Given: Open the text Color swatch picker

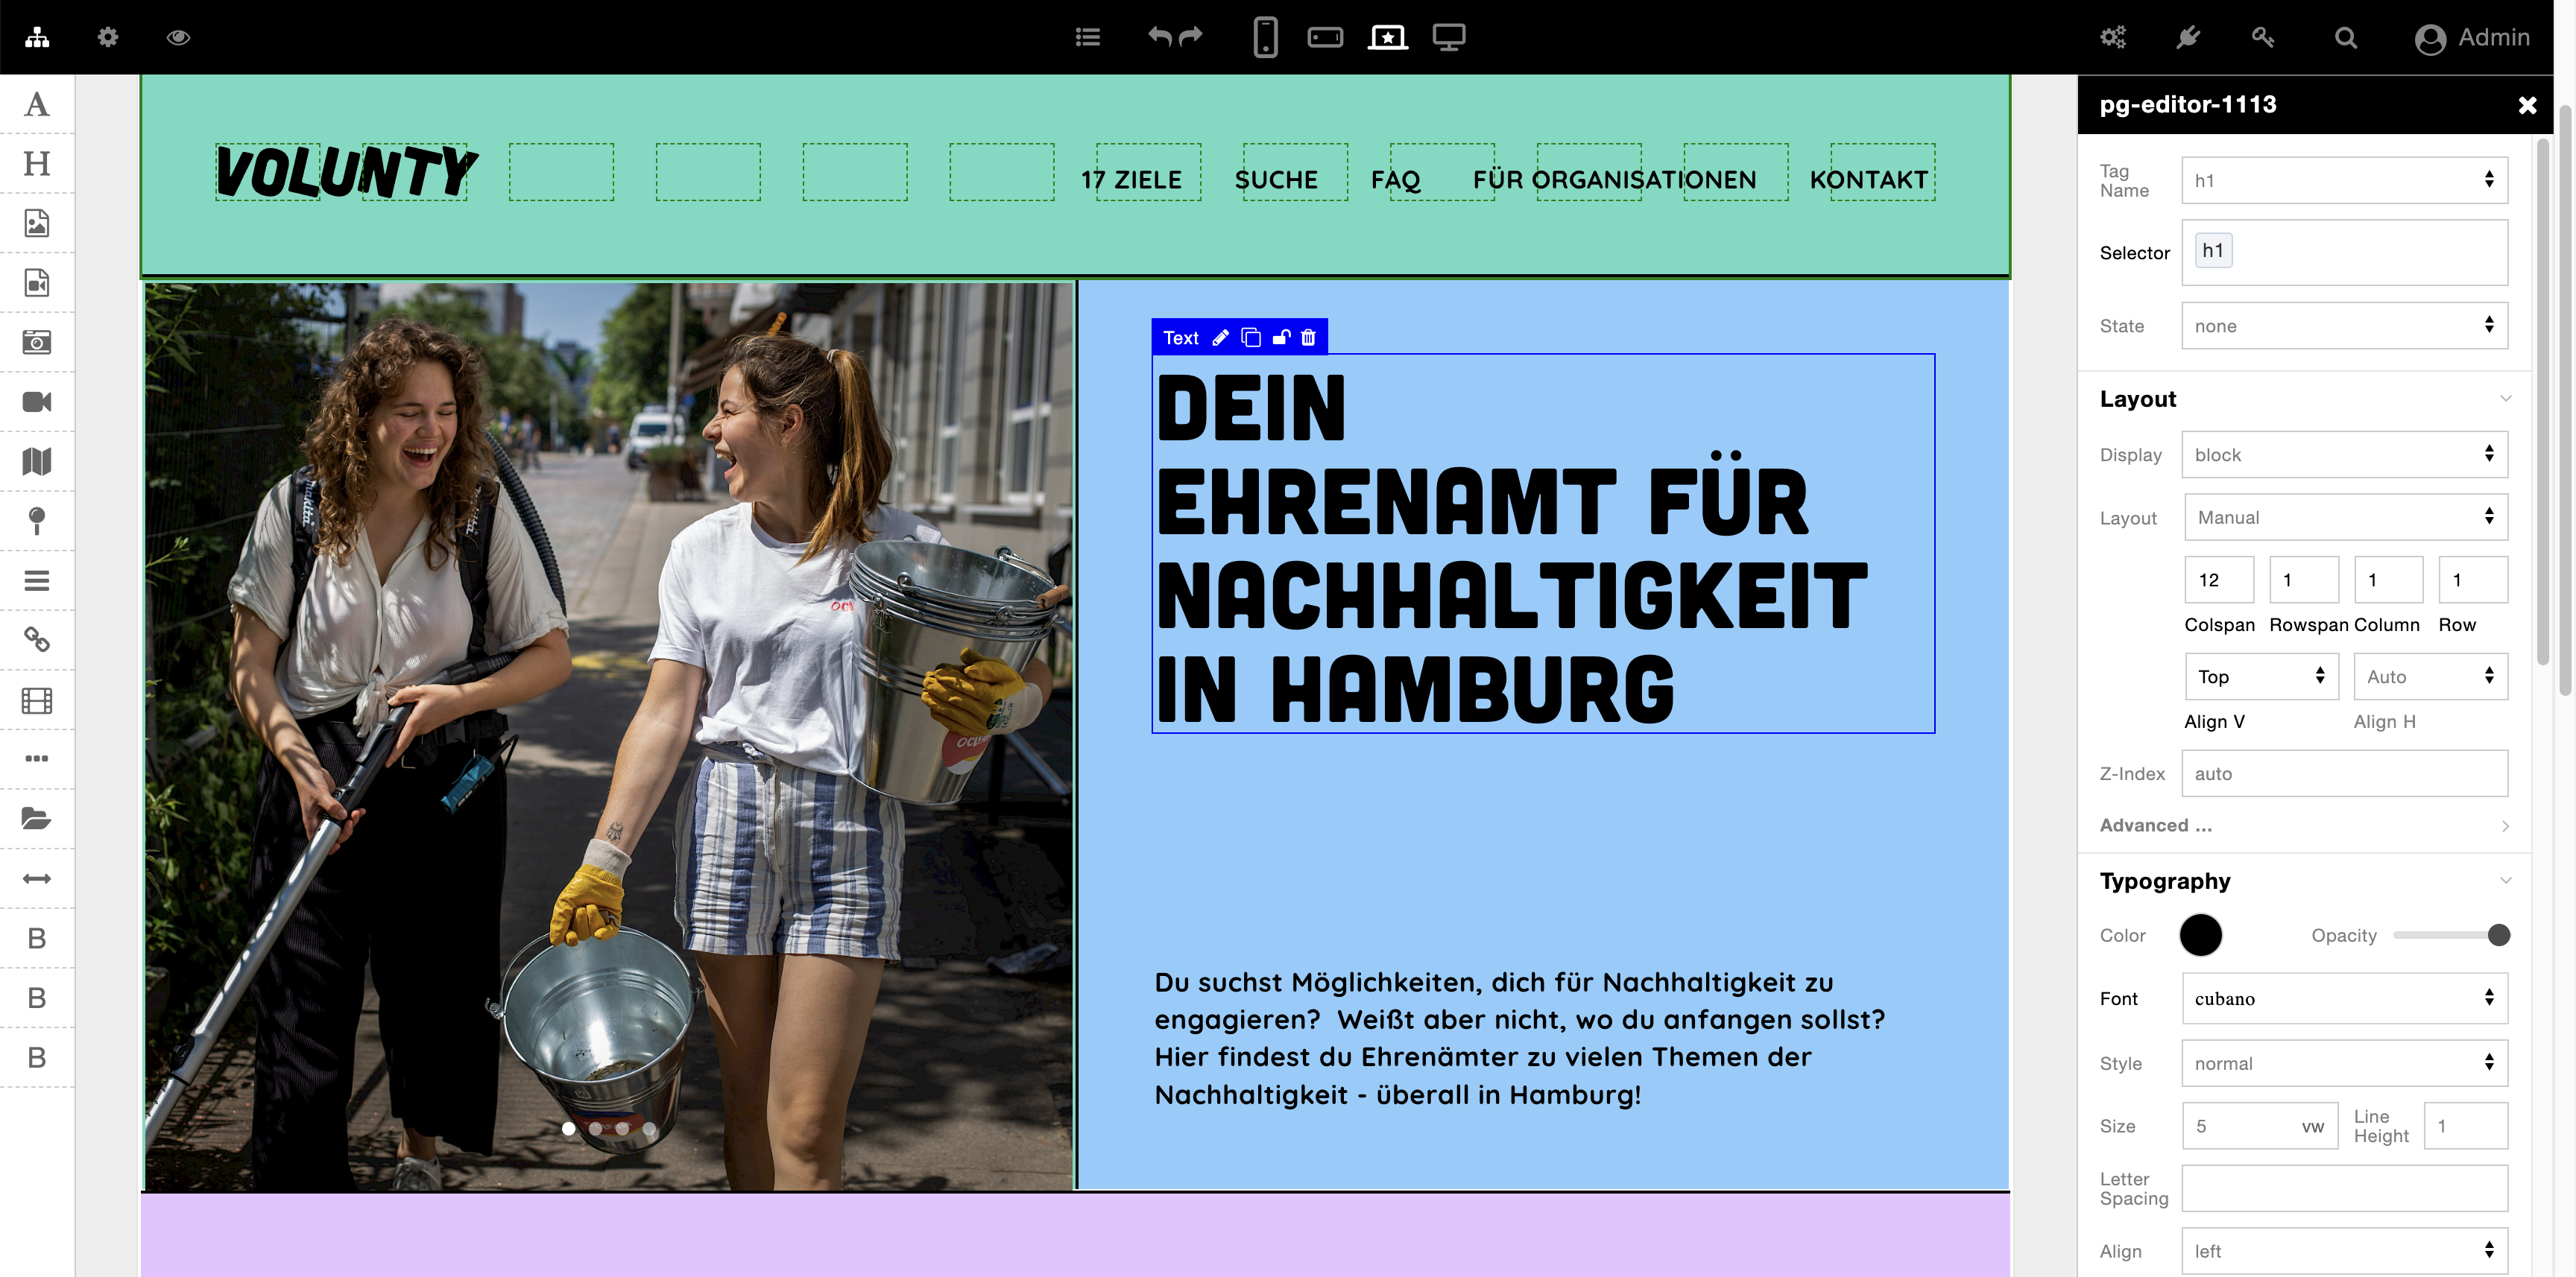Looking at the screenshot, I should tap(2201, 935).
